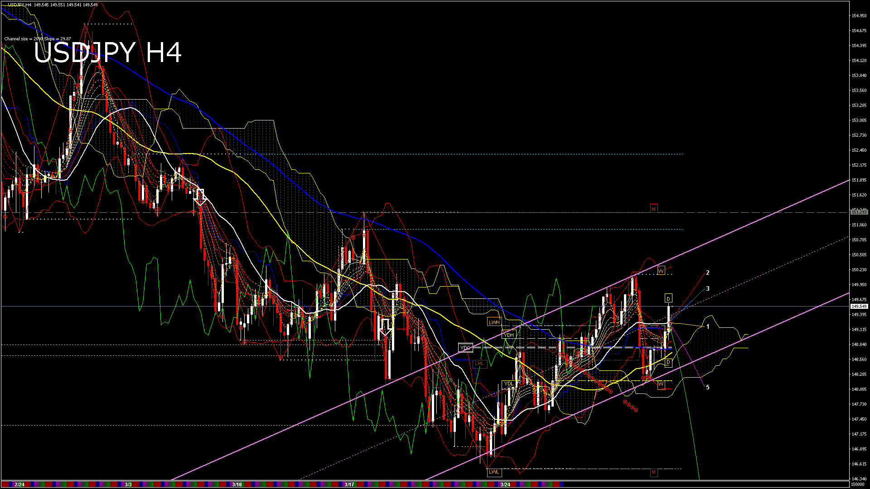Select the red LML level label
Screen dimensions: 870x489
(x=479, y=363)
